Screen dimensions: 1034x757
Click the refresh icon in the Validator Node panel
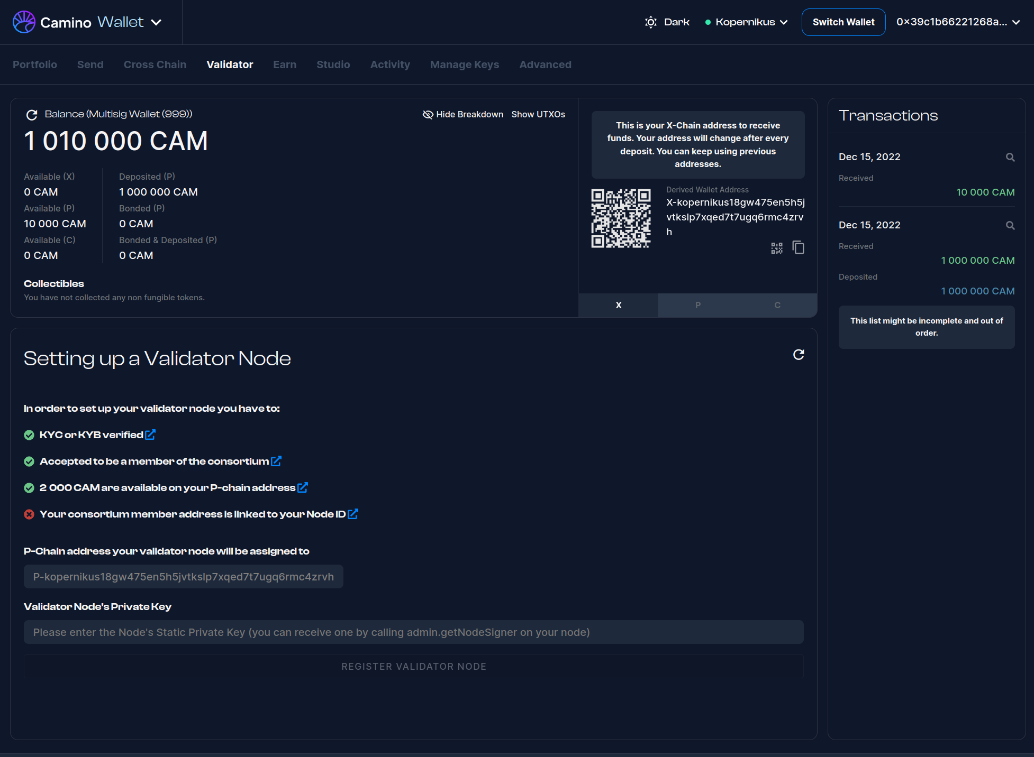tap(799, 355)
